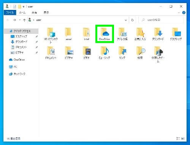Switch to large icons view layout

coord(183,139)
